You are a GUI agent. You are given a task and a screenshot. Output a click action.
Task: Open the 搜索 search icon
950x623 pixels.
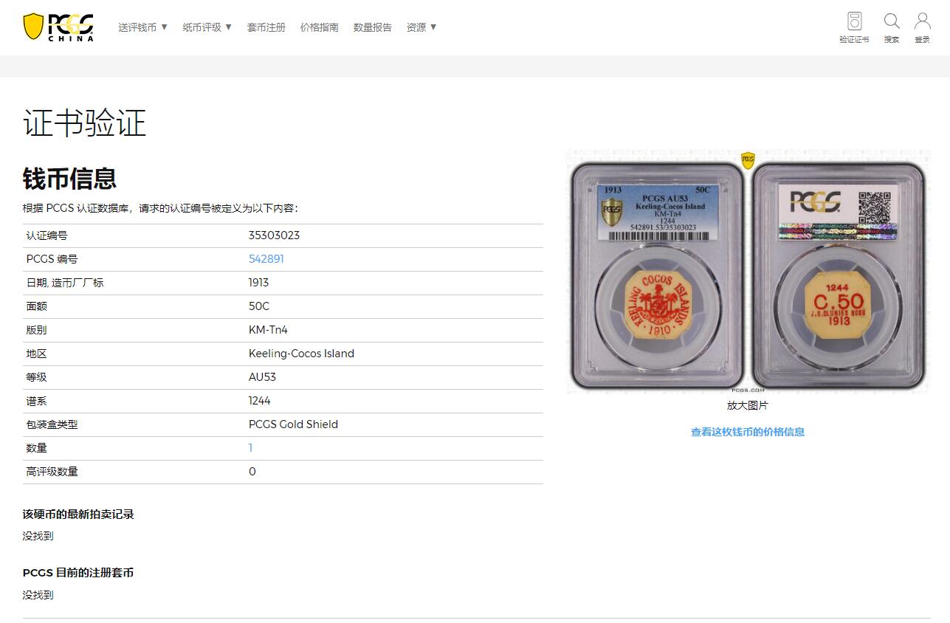[x=892, y=27]
